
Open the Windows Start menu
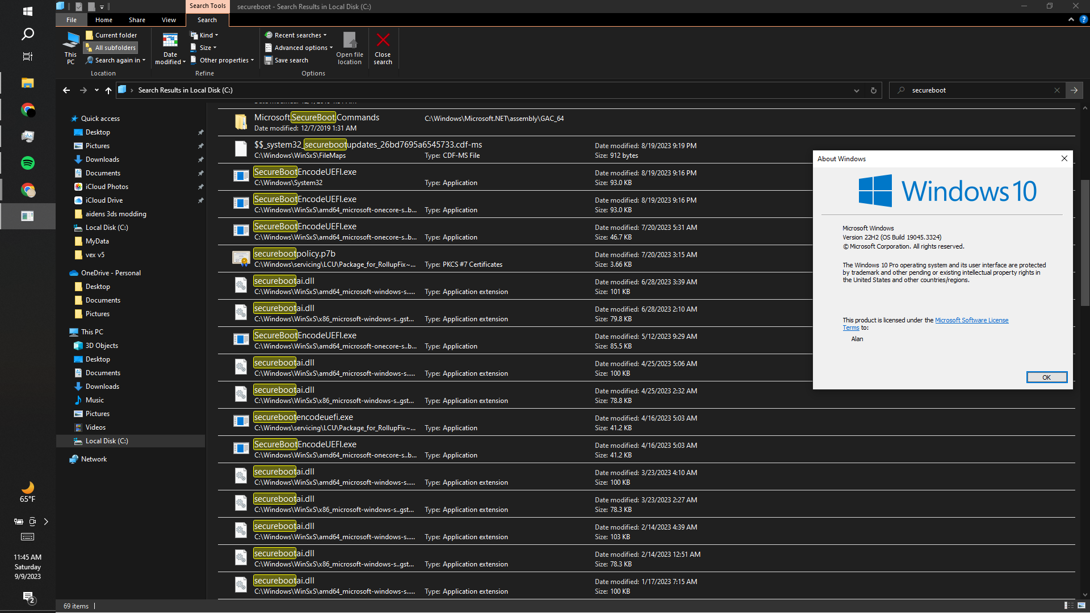pyautogui.click(x=27, y=11)
